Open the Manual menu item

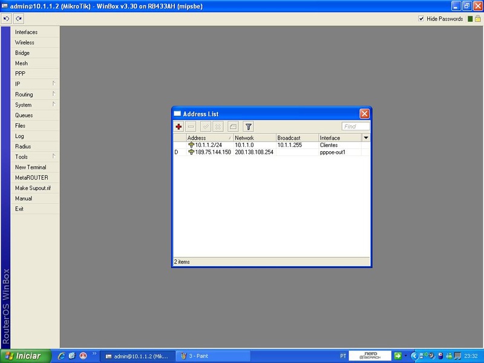pos(35,198)
